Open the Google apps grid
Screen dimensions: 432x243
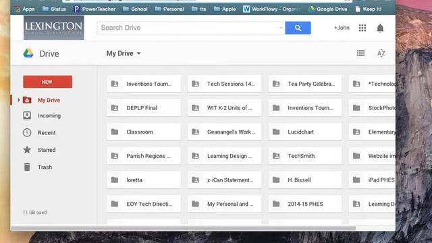(362, 28)
